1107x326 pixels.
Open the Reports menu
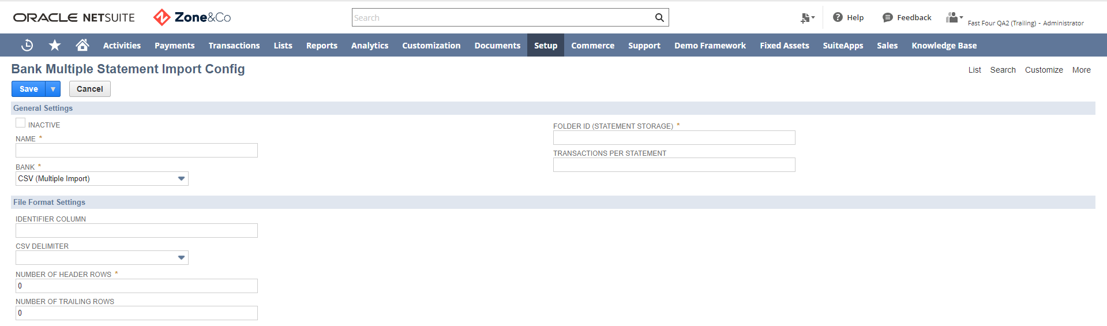[322, 45]
